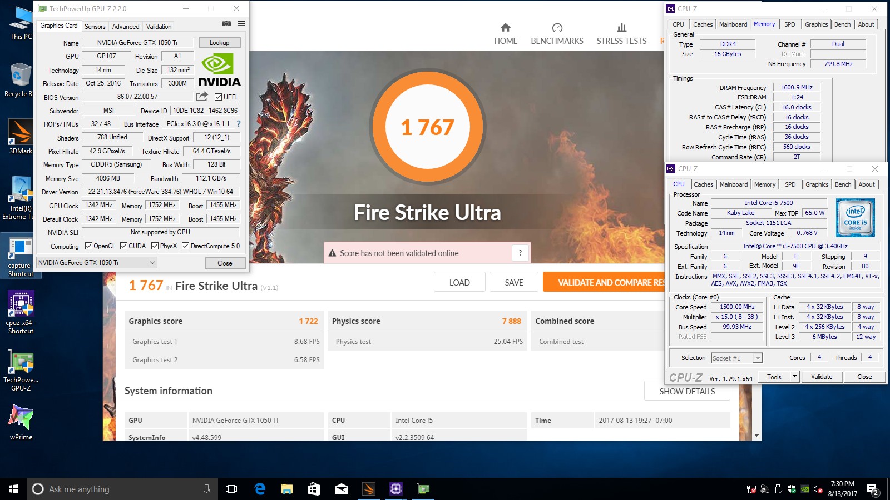Click the Tools button in CPU-Z
Image resolution: width=890 pixels, height=500 pixels.
coord(774,377)
